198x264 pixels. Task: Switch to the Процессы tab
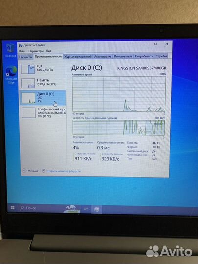pos(26,57)
